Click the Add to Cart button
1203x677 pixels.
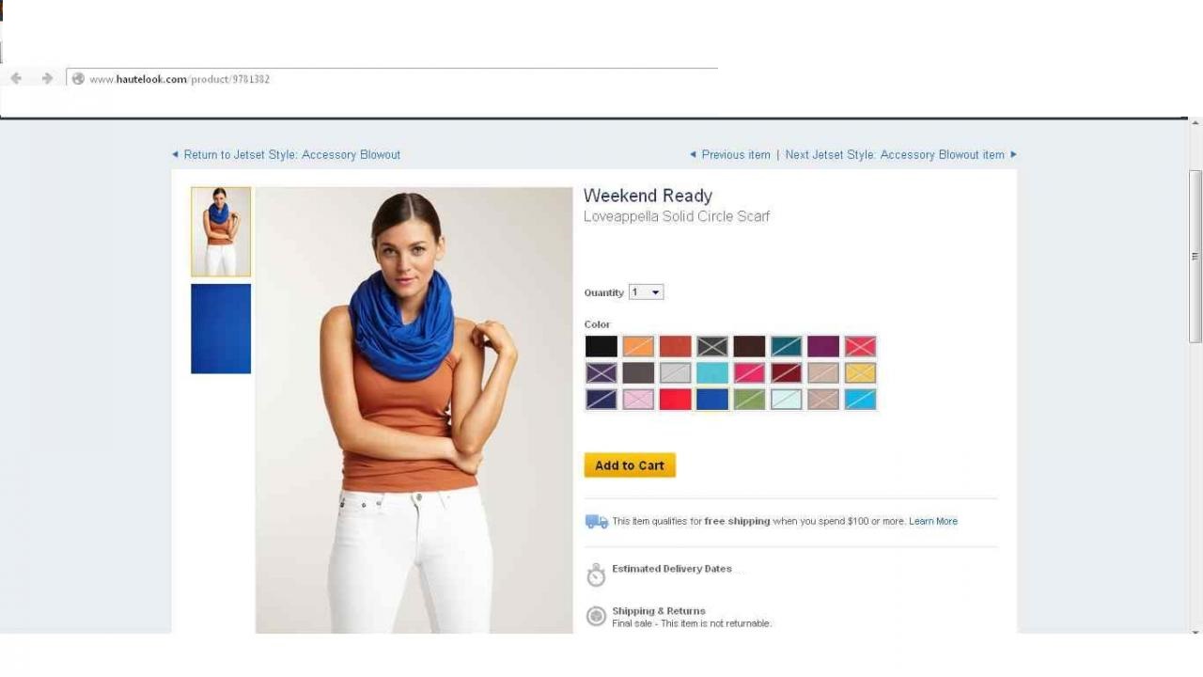click(630, 465)
